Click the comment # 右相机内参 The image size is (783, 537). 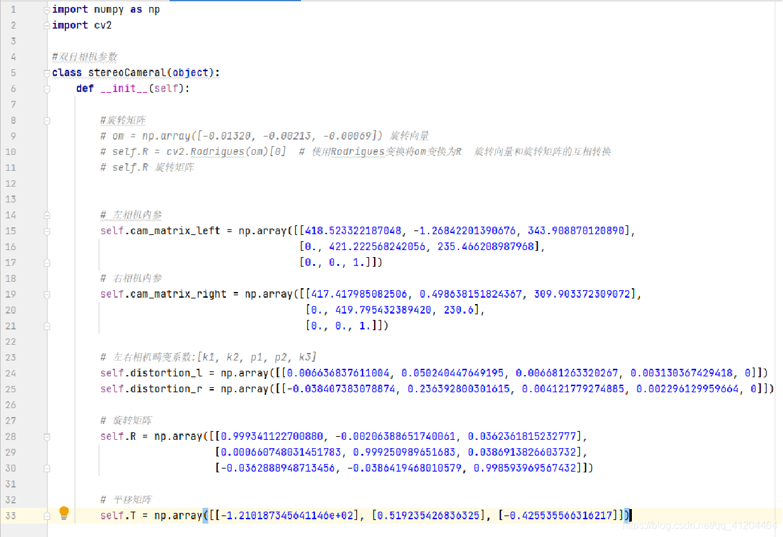pos(131,278)
